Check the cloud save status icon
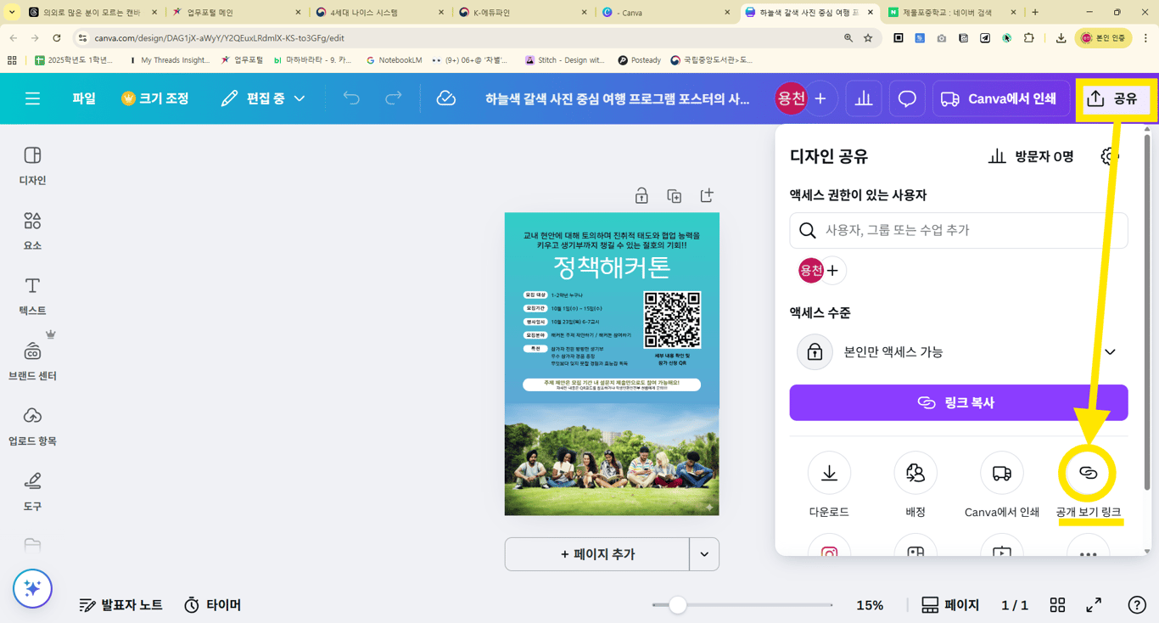This screenshot has height=623, width=1159. [446, 98]
